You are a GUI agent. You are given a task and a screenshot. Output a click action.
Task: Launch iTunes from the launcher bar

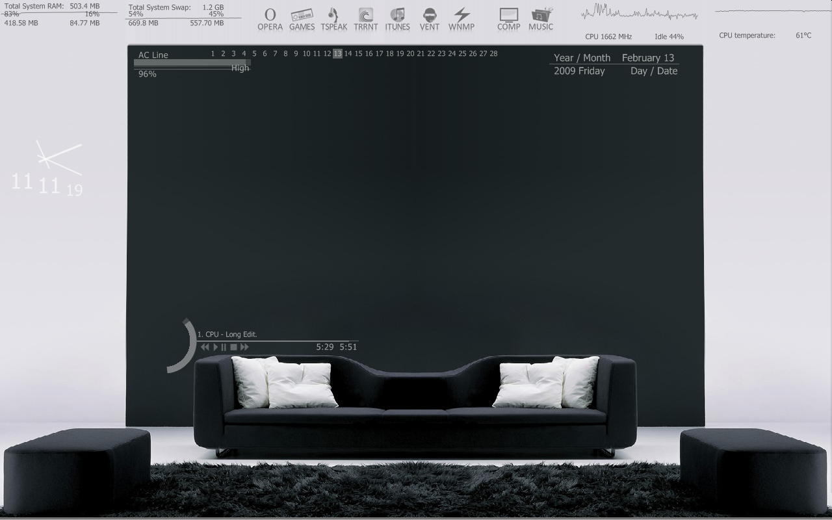coord(397,18)
